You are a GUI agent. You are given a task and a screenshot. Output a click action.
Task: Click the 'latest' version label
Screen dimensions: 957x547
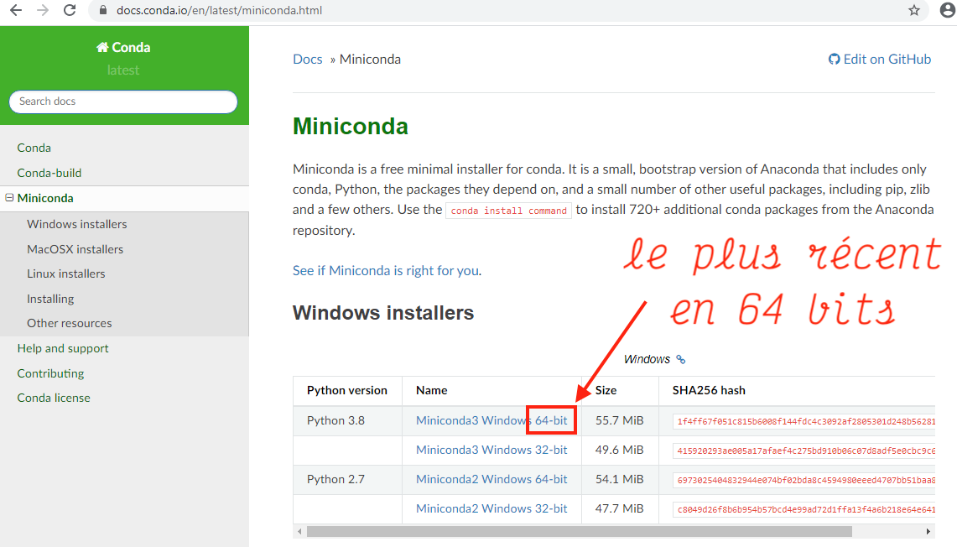click(x=123, y=70)
